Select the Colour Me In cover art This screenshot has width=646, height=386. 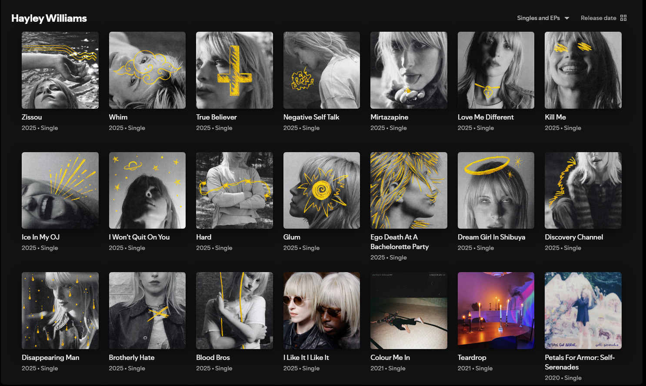[409, 310]
